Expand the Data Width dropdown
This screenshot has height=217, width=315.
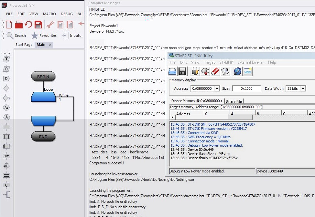(x=303, y=88)
